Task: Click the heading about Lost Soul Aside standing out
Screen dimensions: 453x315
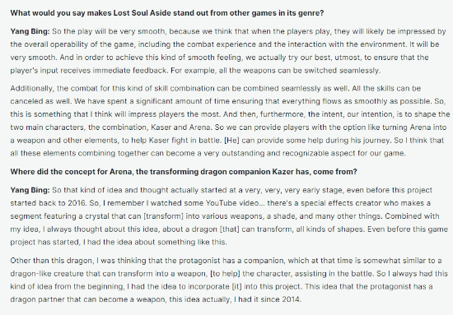Action: (x=167, y=13)
